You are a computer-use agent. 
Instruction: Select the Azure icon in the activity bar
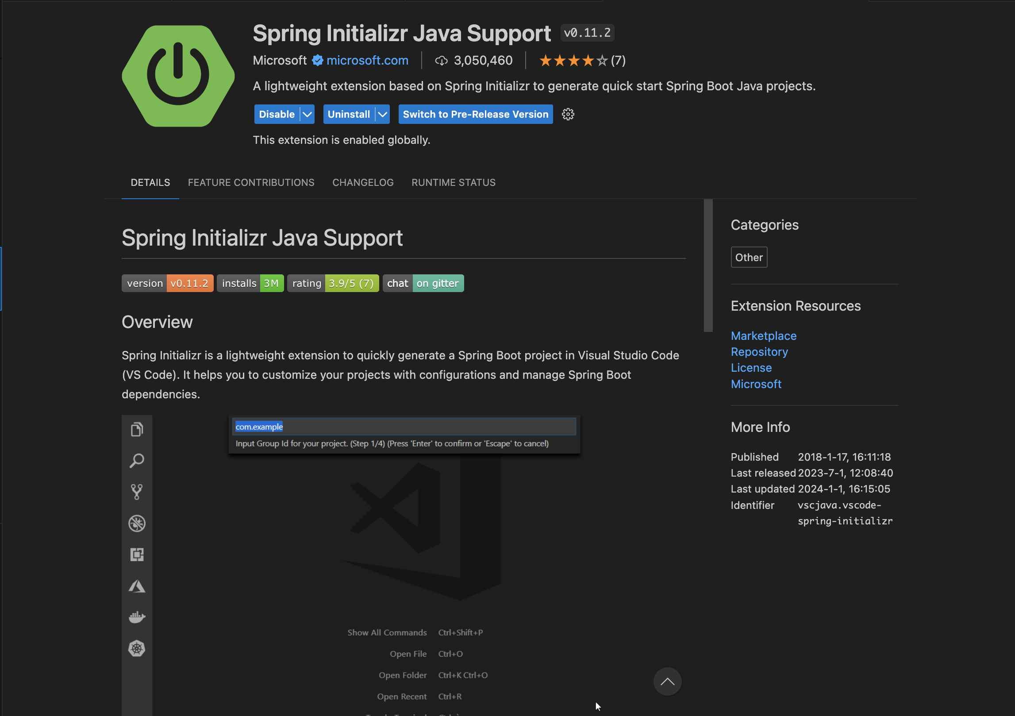point(137,587)
